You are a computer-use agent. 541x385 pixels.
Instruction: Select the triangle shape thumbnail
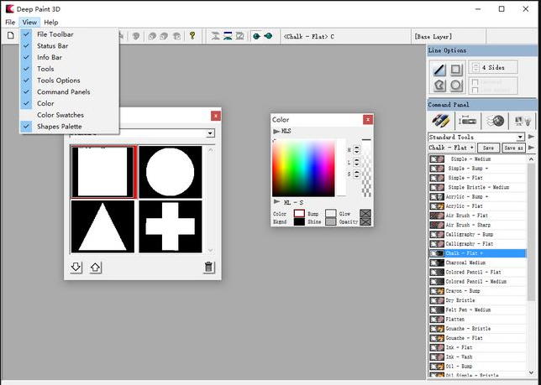[102, 226]
